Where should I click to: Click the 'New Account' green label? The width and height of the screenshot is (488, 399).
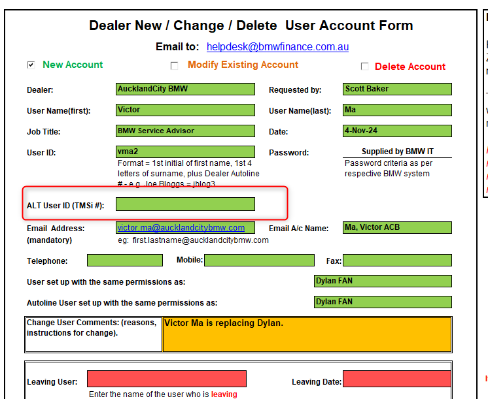click(x=73, y=65)
